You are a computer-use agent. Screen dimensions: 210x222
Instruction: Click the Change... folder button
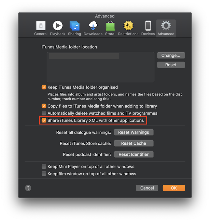[x=171, y=55]
